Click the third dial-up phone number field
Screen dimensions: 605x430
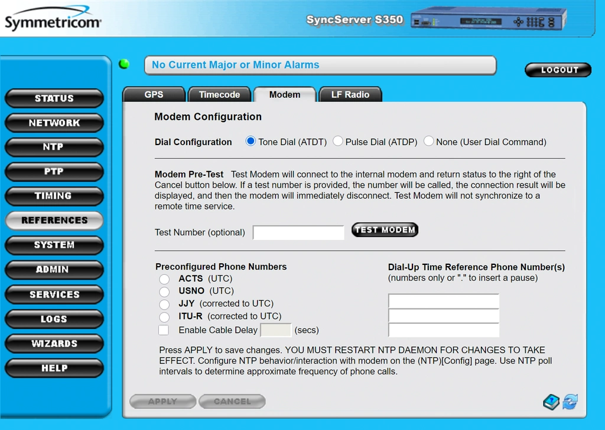(444, 330)
